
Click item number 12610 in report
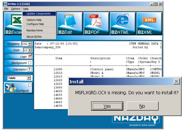click(x=58, y=73)
